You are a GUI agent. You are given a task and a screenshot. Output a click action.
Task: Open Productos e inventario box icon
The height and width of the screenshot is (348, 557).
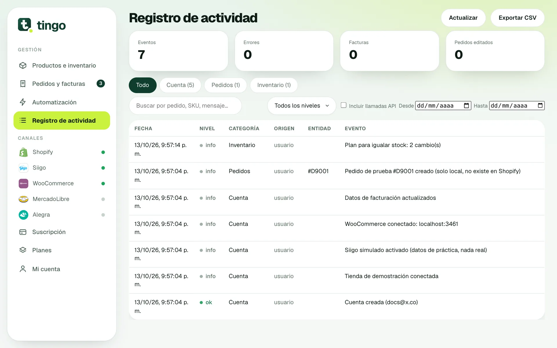pyautogui.click(x=23, y=66)
